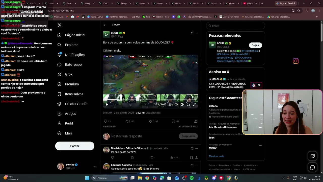
Task: Open Itens salvos bookmarks
Action: [x=70, y=94]
